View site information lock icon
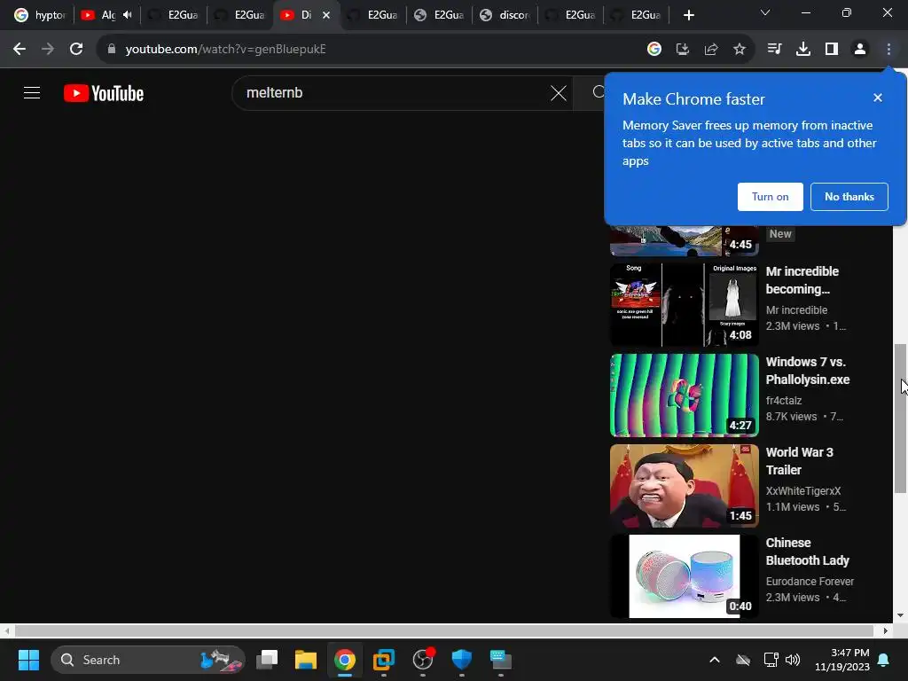Image resolution: width=908 pixels, height=681 pixels. (x=112, y=50)
